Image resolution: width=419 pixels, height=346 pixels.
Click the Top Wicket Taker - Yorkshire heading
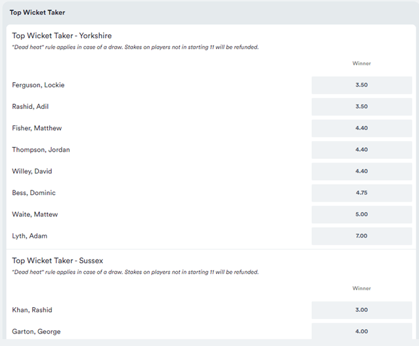click(62, 36)
